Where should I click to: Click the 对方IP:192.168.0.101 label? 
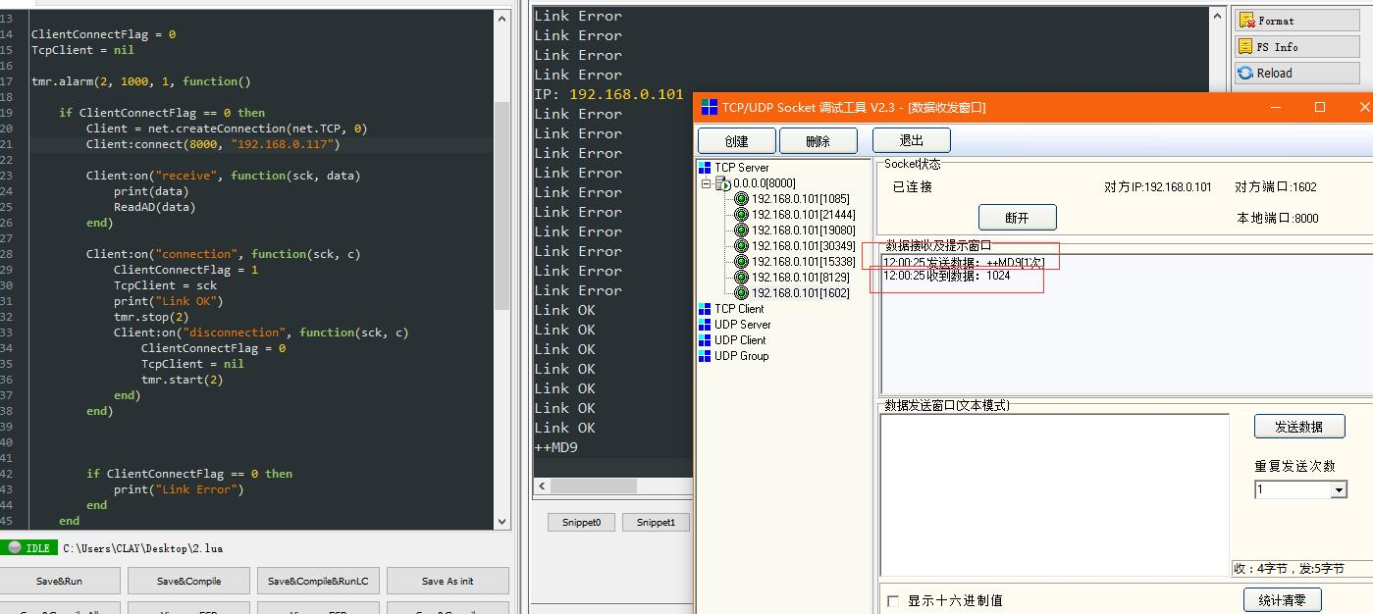(1158, 186)
